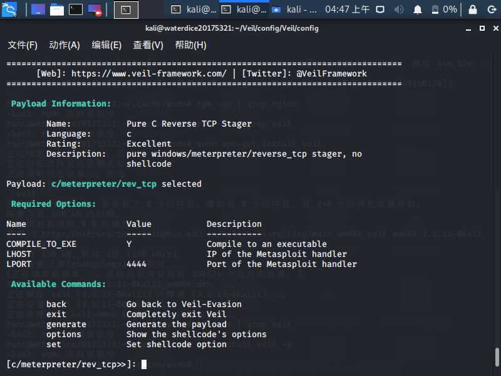Click the screen recorder launcher icon
Viewport: 501px width, 376px height.
[95, 9]
